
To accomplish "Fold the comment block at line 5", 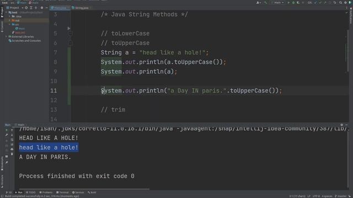I will [70, 34].
